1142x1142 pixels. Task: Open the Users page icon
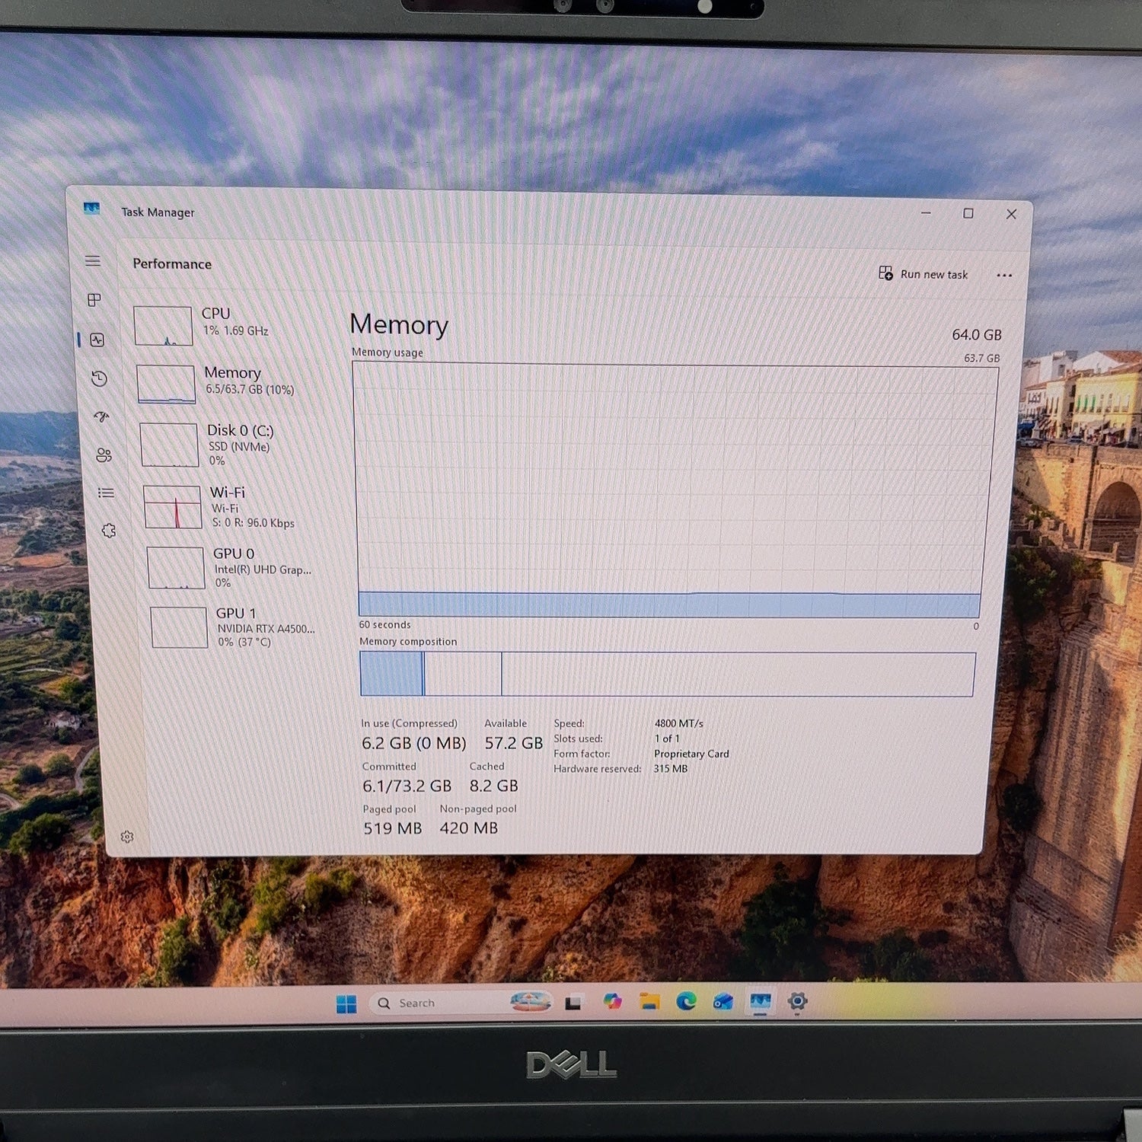[x=104, y=455]
